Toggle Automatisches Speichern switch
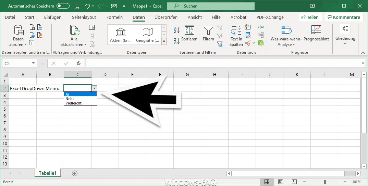The image size is (368, 186). point(63,6)
